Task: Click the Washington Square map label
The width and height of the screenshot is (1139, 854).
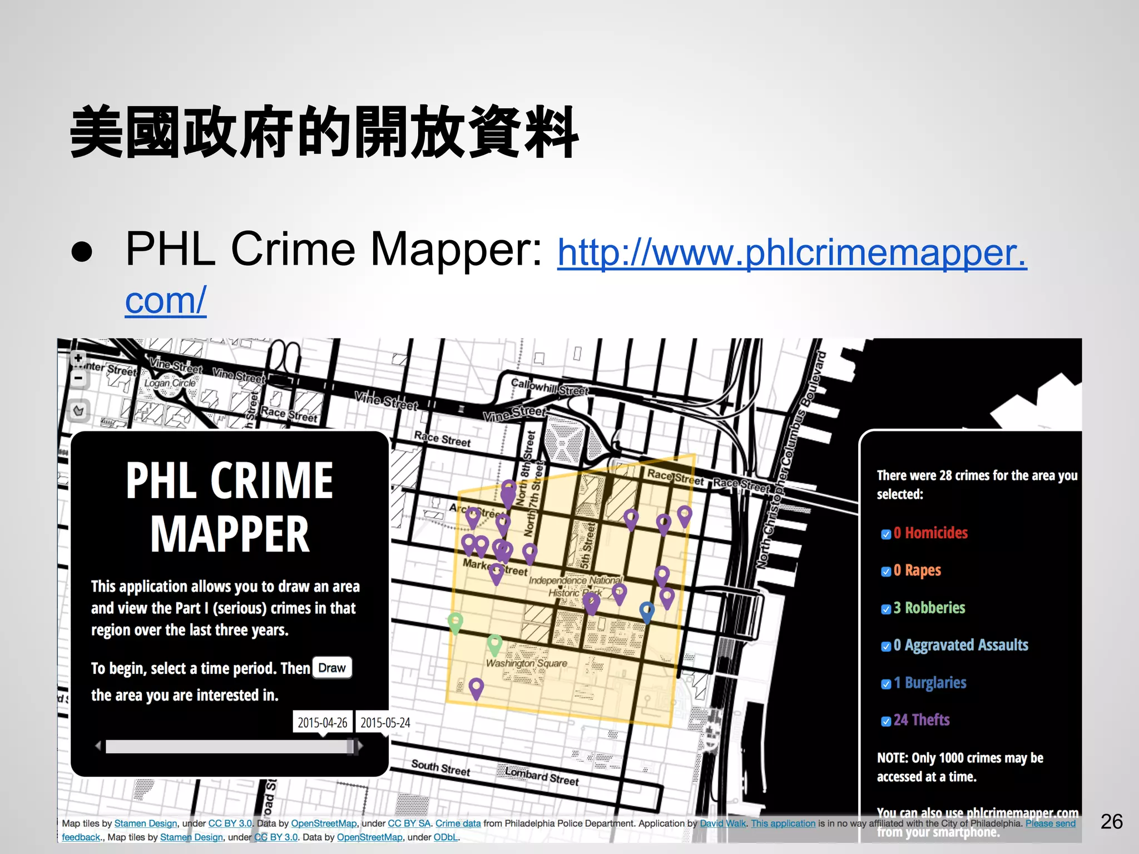Action: coord(527,663)
